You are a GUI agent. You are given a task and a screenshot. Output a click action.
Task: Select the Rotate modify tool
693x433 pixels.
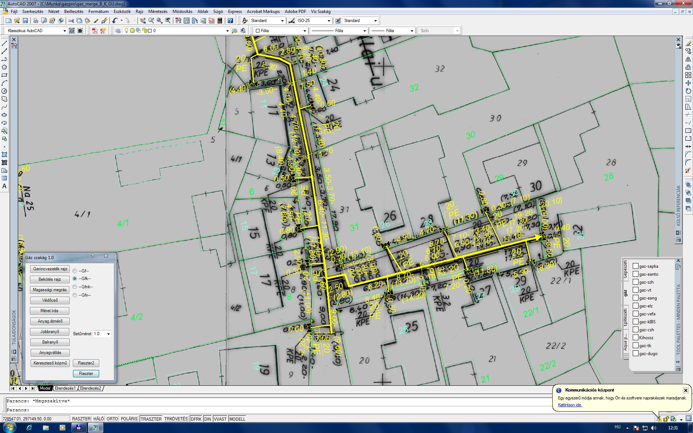click(x=688, y=91)
